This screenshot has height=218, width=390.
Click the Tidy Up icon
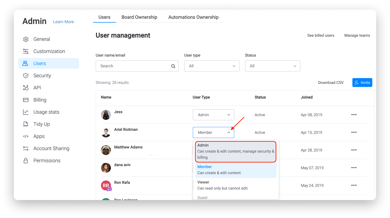pyautogui.click(x=26, y=124)
